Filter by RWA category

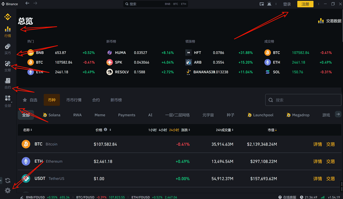point(77,115)
